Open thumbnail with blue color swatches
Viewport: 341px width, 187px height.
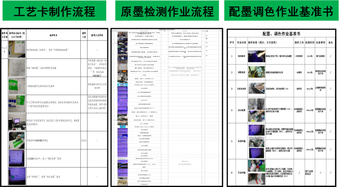[17, 104]
